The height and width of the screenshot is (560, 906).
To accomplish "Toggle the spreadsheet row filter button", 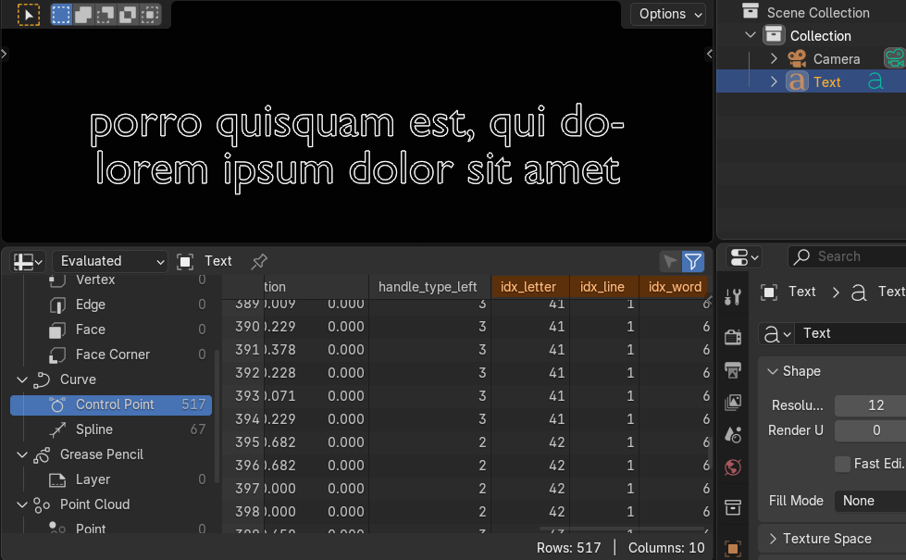I will coord(693,261).
